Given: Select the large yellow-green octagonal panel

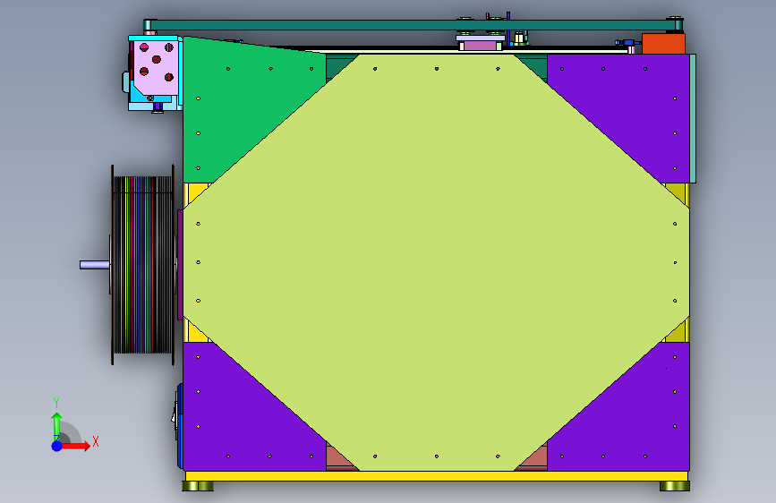Looking at the screenshot, I should (436, 262).
